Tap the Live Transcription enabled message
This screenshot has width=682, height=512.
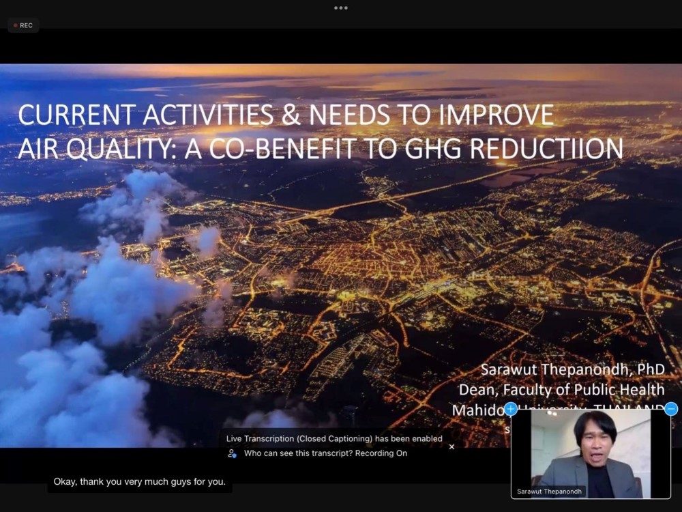point(334,438)
